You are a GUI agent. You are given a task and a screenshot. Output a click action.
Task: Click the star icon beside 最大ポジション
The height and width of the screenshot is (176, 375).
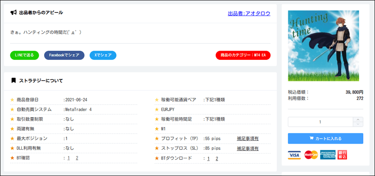(12, 138)
